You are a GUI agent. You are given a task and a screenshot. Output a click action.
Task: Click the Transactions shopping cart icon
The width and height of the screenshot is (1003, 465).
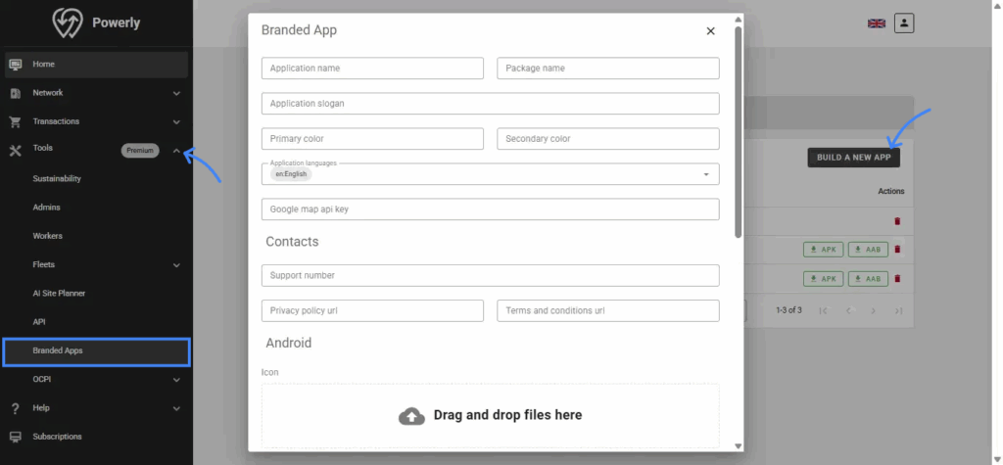pyautogui.click(x=15, y=122)
